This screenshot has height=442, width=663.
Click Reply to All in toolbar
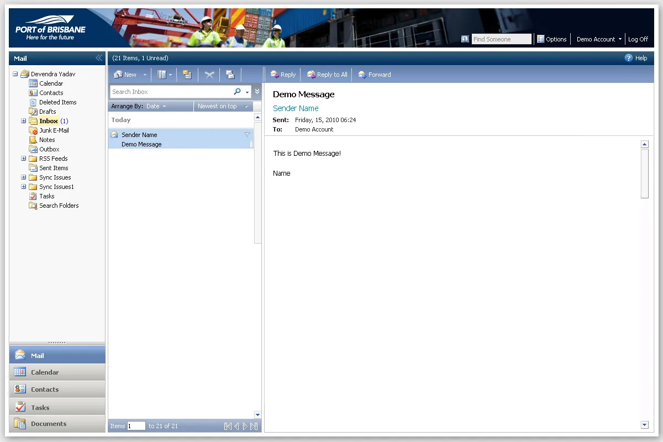[327, 75]
